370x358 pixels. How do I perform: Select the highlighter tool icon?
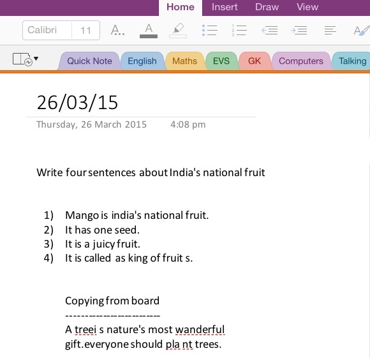178,31
